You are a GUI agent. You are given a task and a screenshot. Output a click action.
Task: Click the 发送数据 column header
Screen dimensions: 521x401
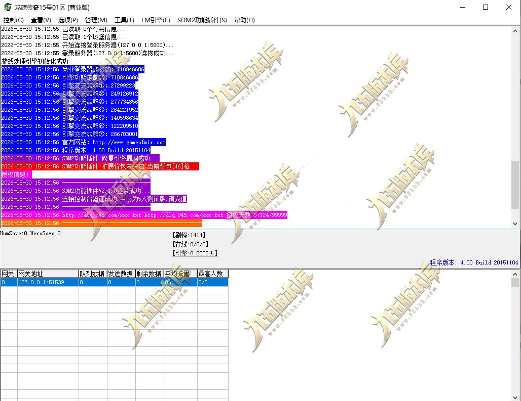[121, 274]
